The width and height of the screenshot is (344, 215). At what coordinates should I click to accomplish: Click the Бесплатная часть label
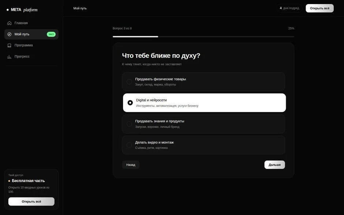(x=28, y=181)
